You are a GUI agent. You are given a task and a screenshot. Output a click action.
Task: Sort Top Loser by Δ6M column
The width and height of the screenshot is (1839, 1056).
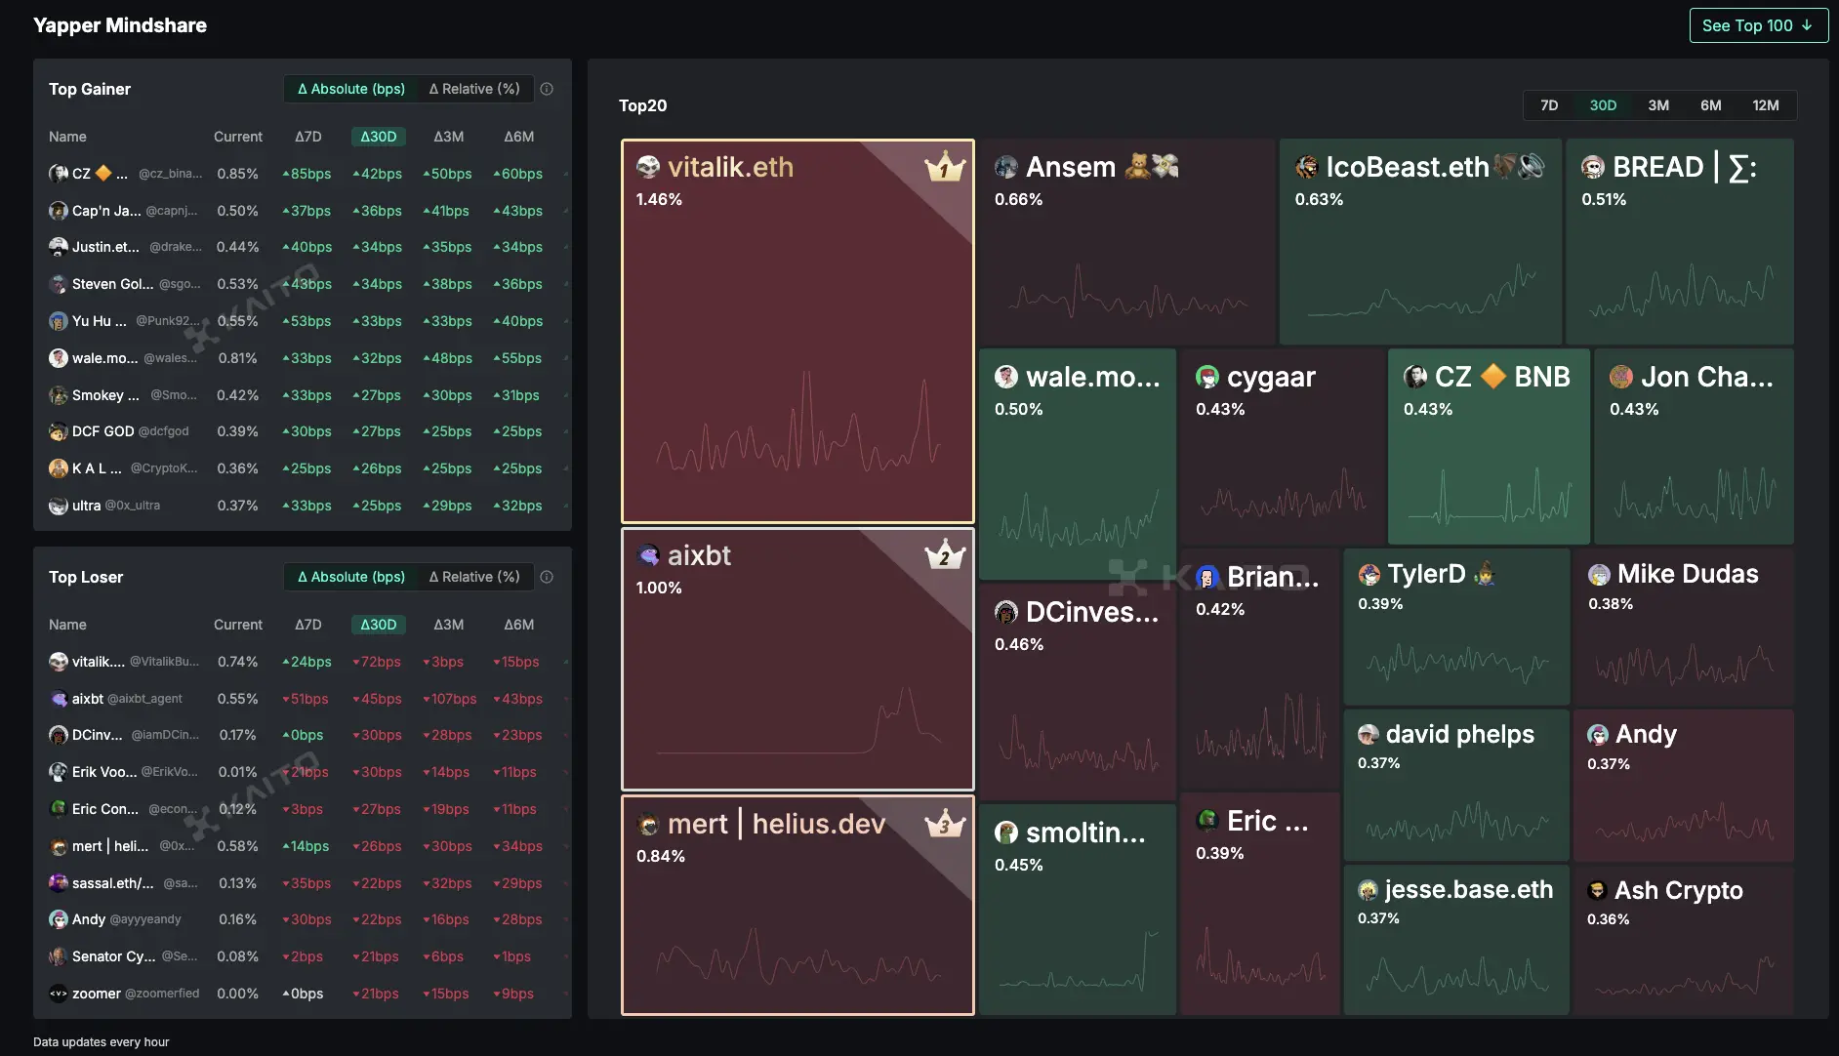click(x=518, y=625)
